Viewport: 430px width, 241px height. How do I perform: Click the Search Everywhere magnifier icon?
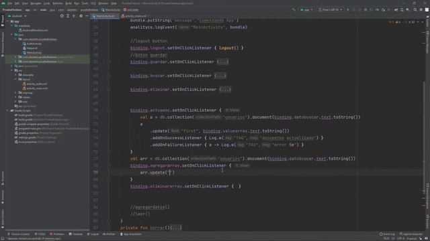[415, 9]
